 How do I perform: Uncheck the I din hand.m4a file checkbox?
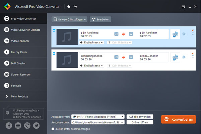click(54, 30)
